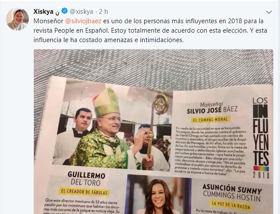The image size is (280, 214).
Task: Select the La Voz de la Razón label
Action: [x=231, y=205]
